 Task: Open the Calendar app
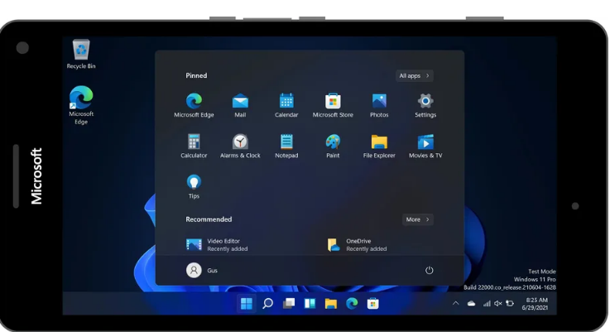pos(286,105)
